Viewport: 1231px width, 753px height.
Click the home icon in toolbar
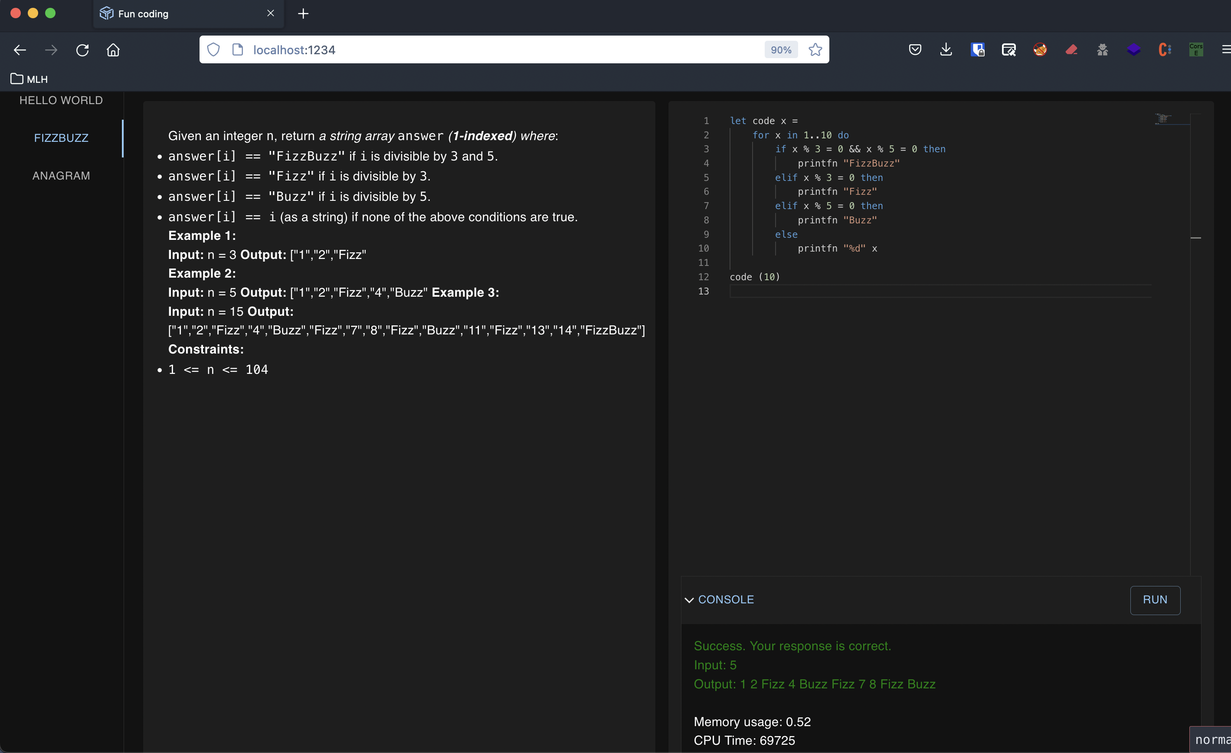pos(113,50)
